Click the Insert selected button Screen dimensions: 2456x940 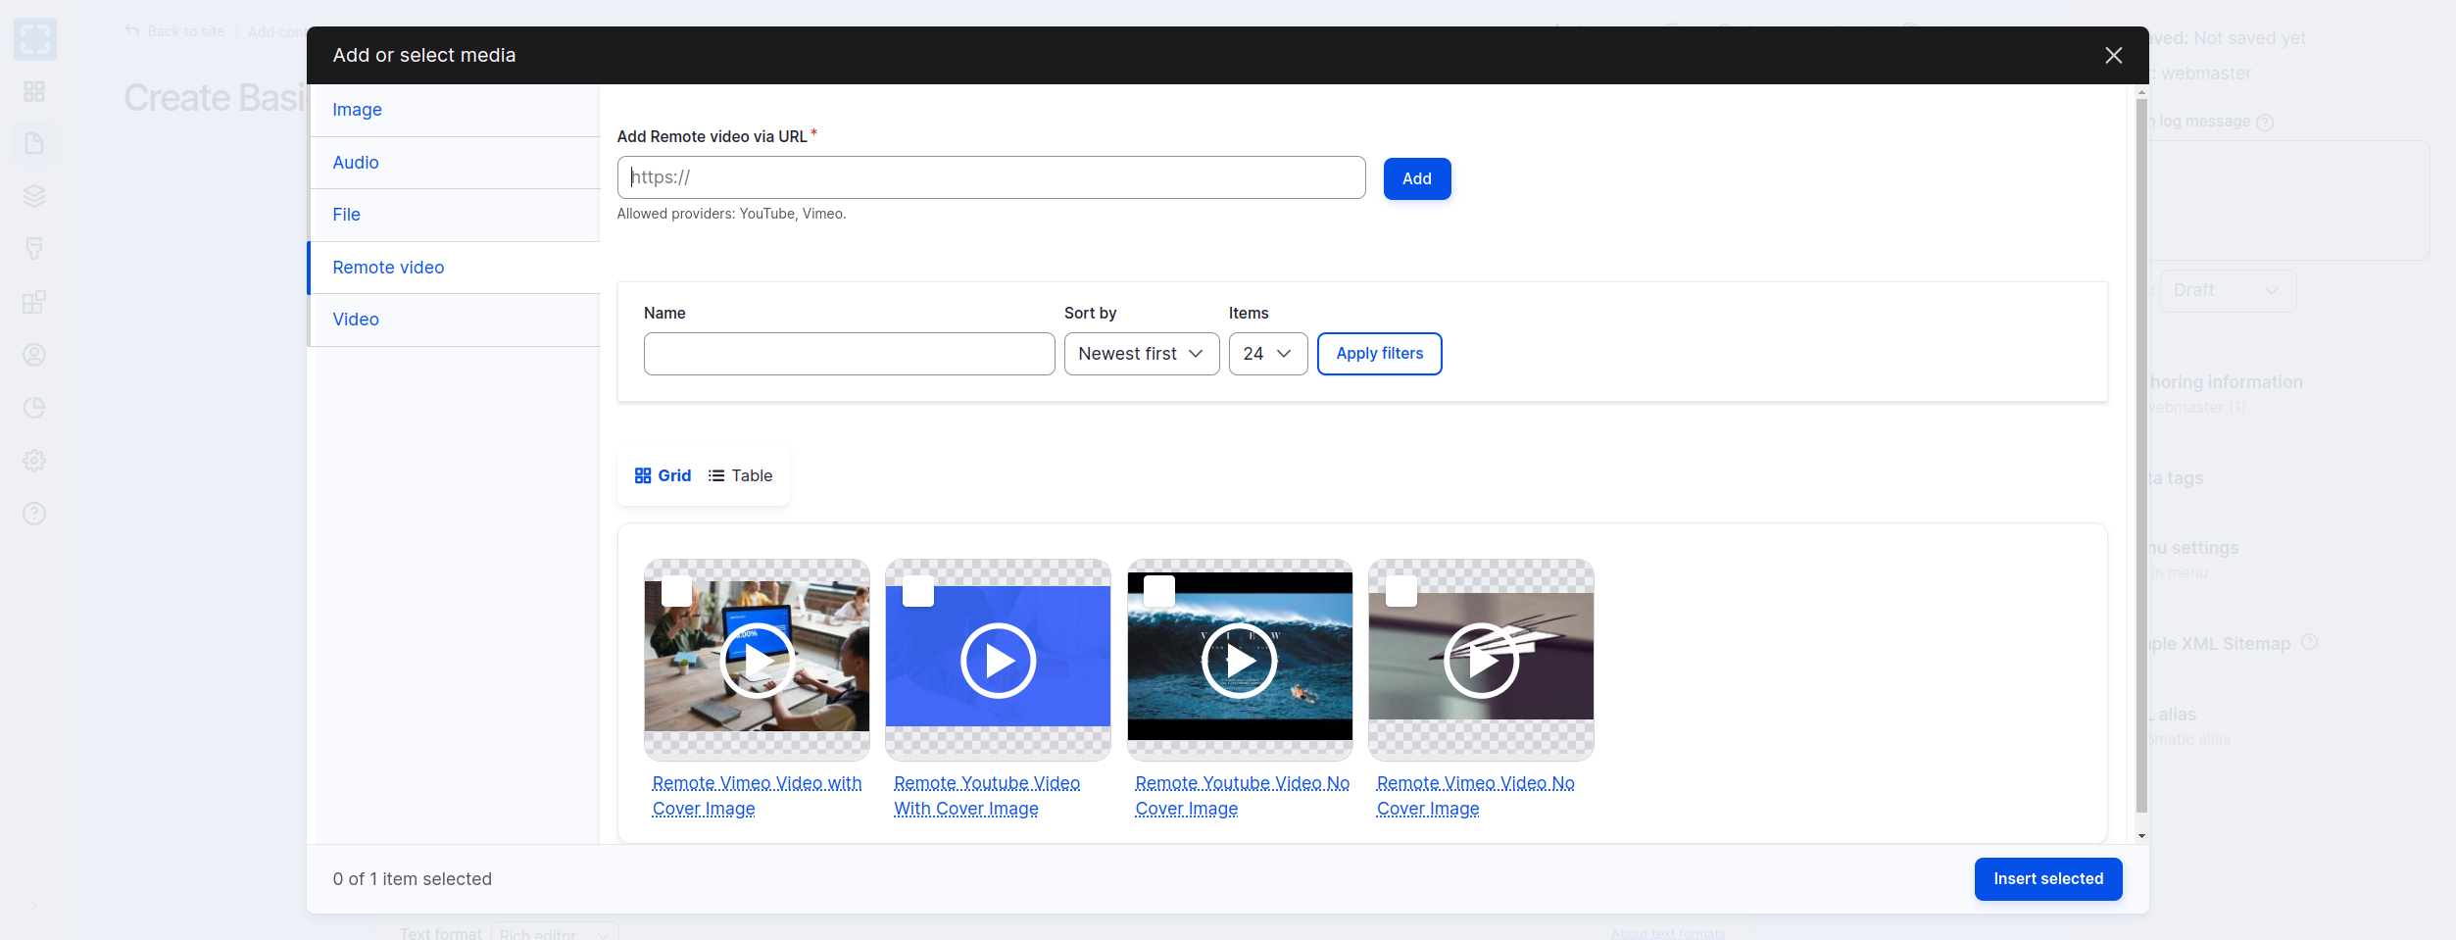[2047, 878]
